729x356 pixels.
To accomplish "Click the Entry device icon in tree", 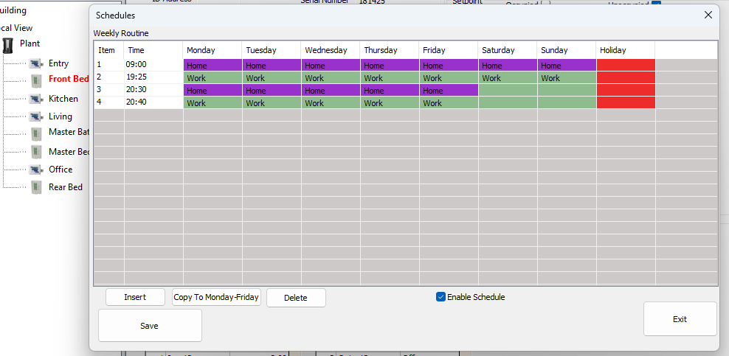I will click(35, 64).
